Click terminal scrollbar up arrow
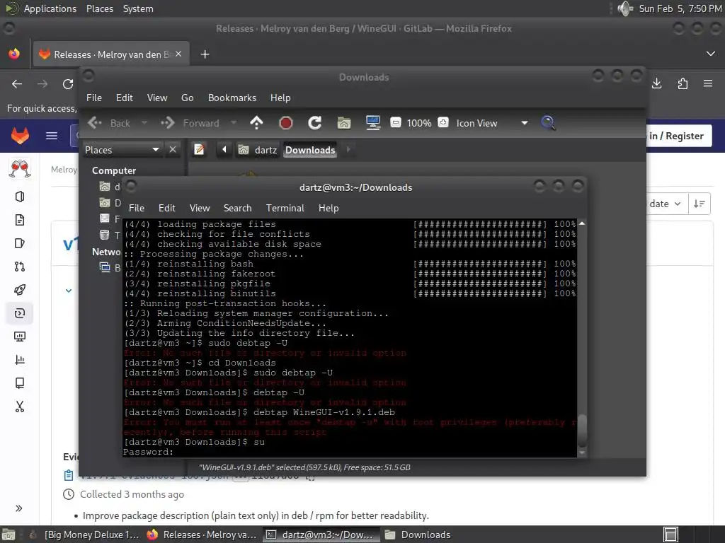 tap(582, 223)
